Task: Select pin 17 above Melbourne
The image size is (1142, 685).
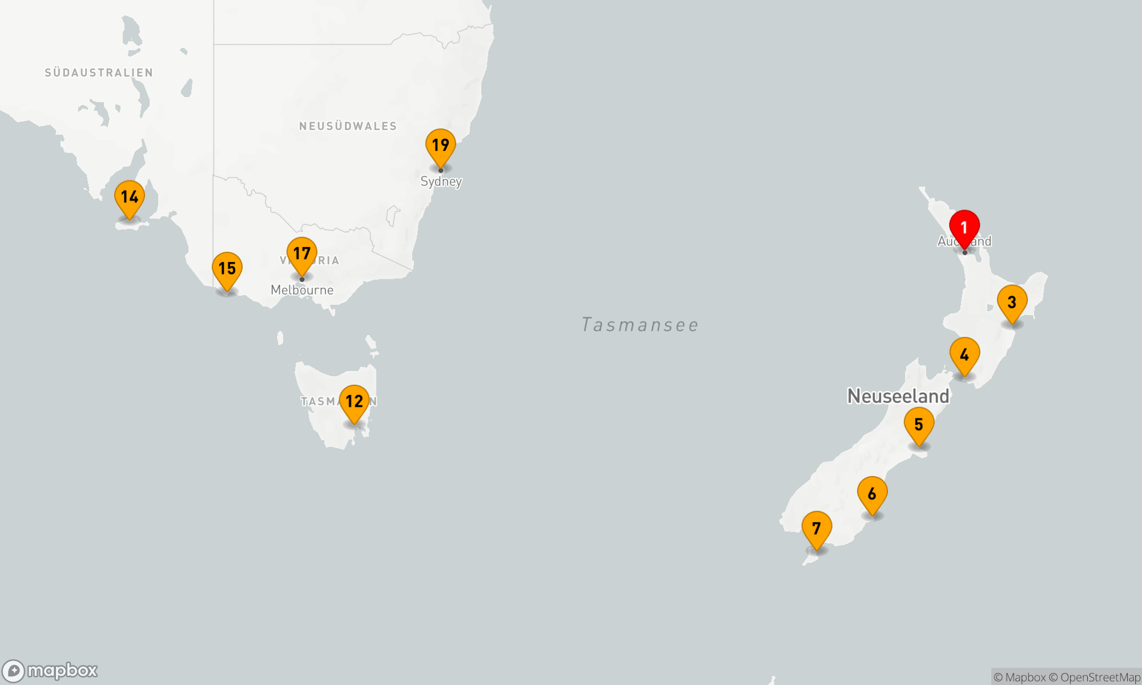Action: pos(301,254)
